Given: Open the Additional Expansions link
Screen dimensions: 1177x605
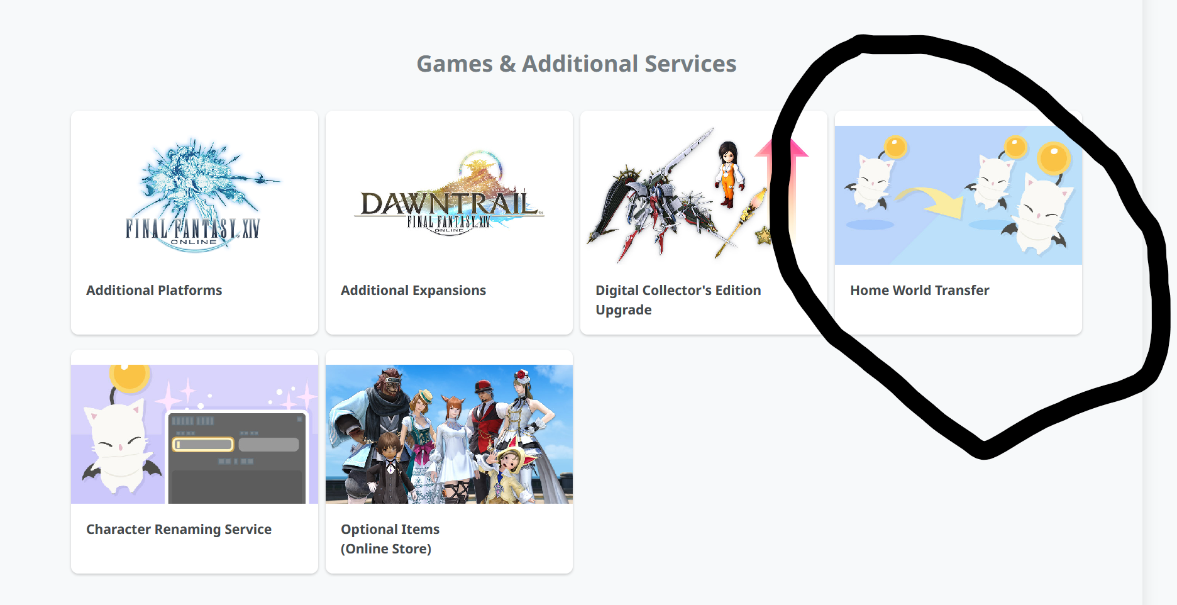Looking at the screenshot, I should click(x=413, y=291).
